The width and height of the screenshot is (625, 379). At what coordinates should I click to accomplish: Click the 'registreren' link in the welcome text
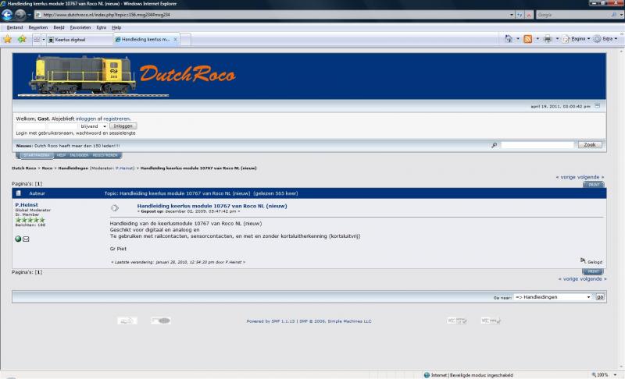tap(116, 119)
